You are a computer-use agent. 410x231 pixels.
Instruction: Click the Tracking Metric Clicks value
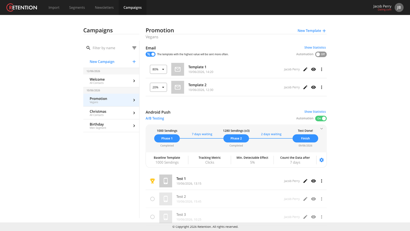point(210,162)
